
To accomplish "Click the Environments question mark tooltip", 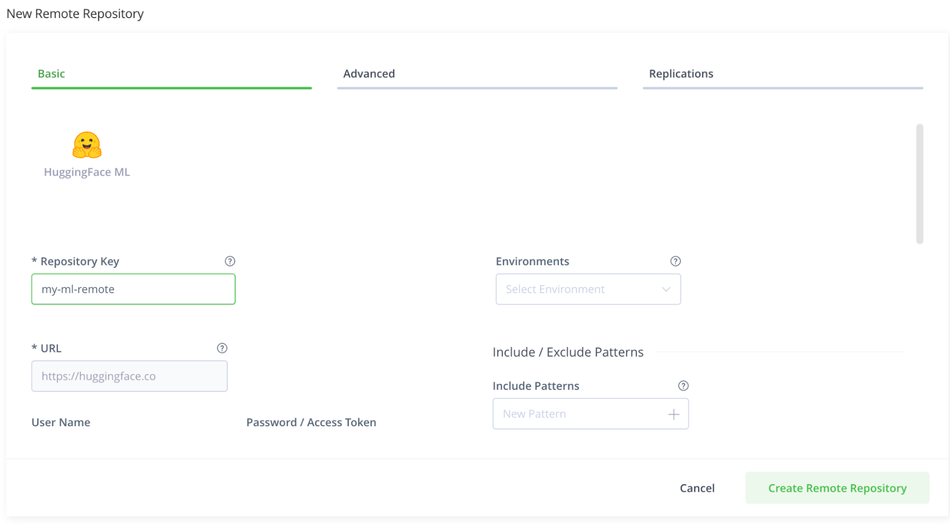I will [675, 261].
